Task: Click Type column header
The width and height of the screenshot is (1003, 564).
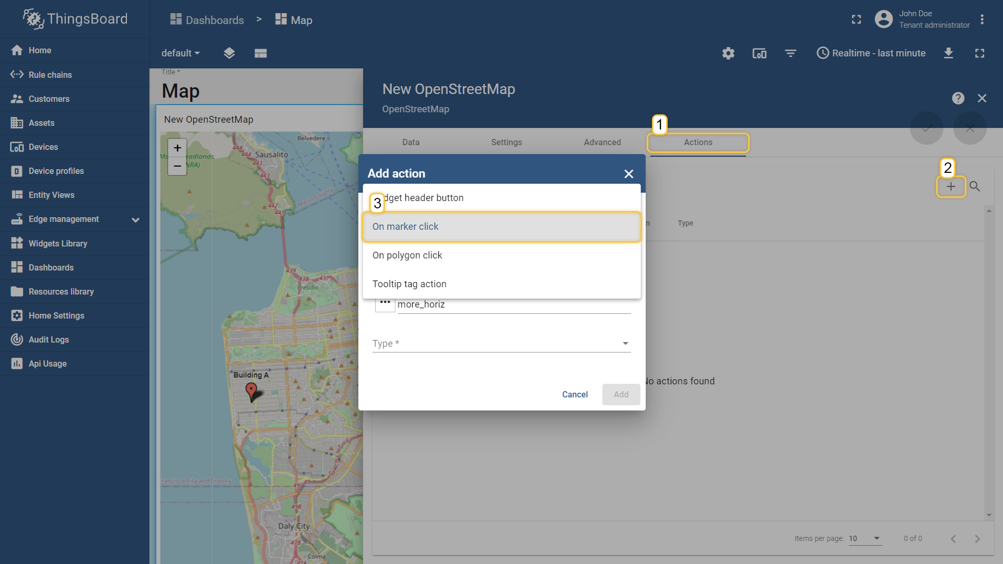Action: pyautogui.click(x=685, y=223)
